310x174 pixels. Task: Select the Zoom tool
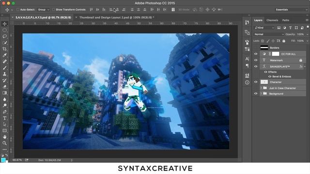coord(4,143)
